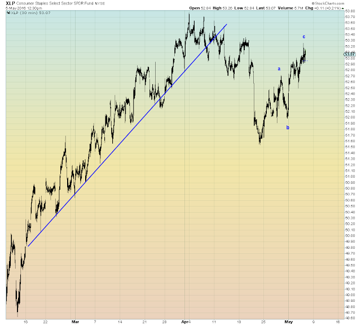361x325 pixels.
Task: Click the May label on date axis
Action: pos(289,322)
